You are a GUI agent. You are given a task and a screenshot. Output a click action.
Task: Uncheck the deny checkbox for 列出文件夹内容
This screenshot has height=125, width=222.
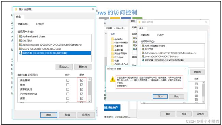[82, 94]
